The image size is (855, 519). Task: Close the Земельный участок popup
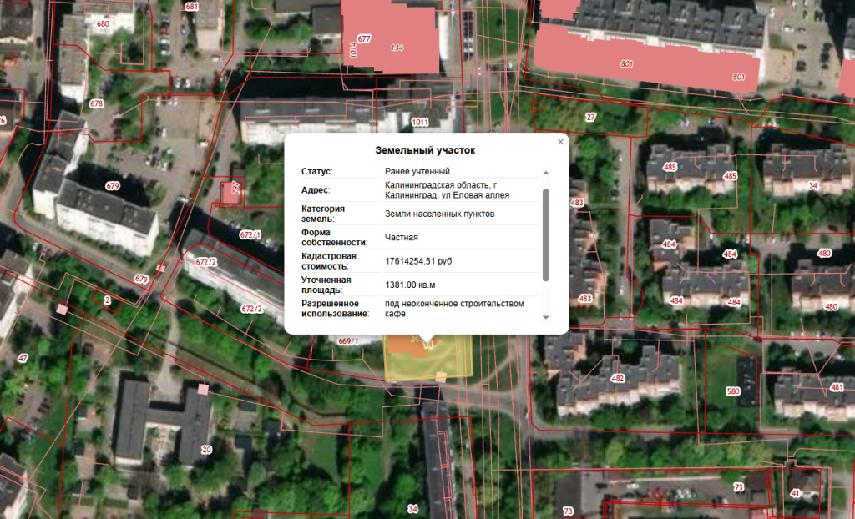pyautogui.click(x=560, y=143)
